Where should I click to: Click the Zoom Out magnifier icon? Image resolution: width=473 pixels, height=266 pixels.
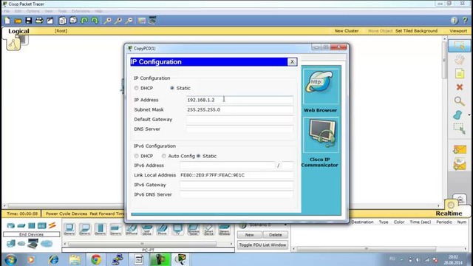(x=129, y=21)
